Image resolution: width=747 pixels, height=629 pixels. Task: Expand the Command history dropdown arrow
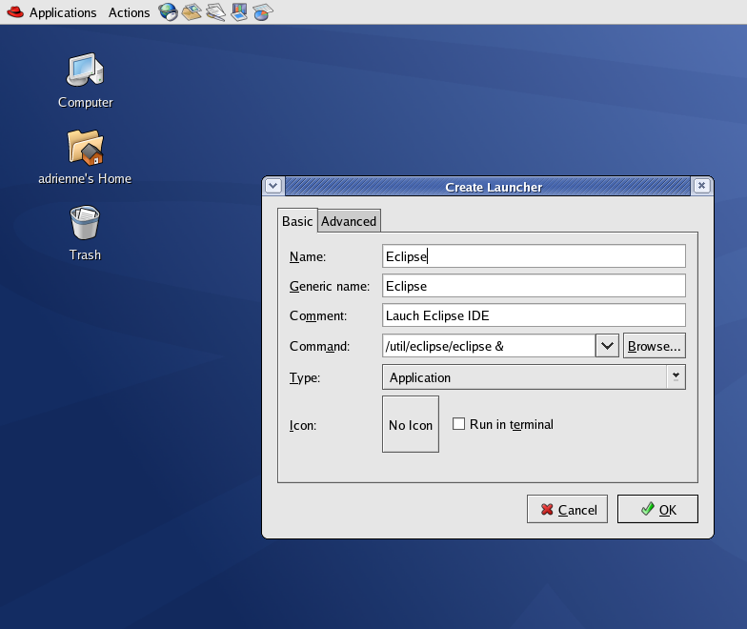(607, 346)
